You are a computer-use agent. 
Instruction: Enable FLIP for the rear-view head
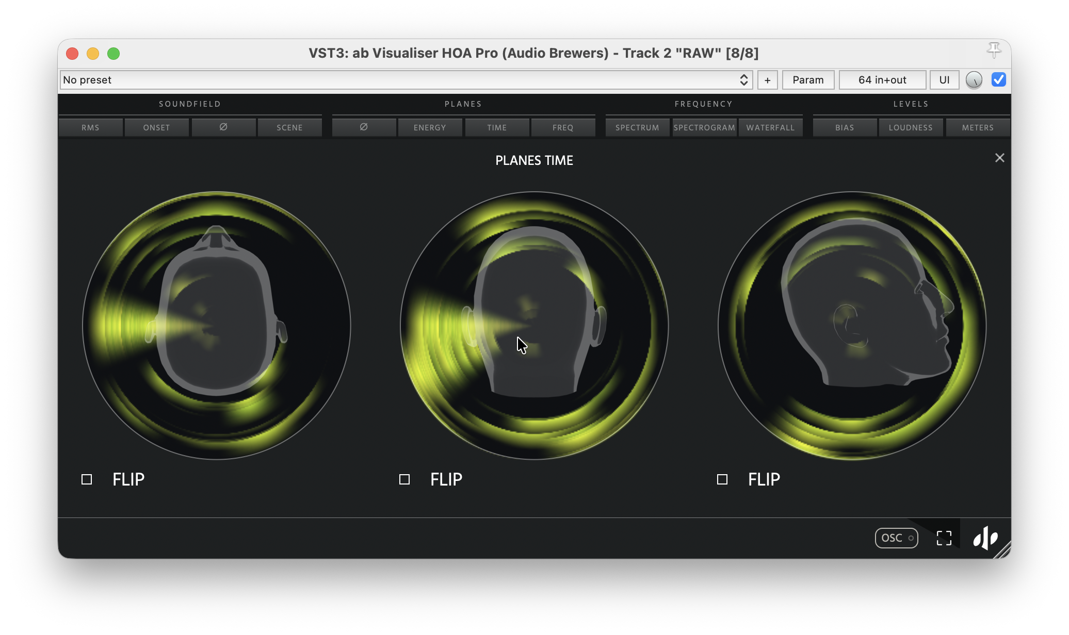[404, 479]
